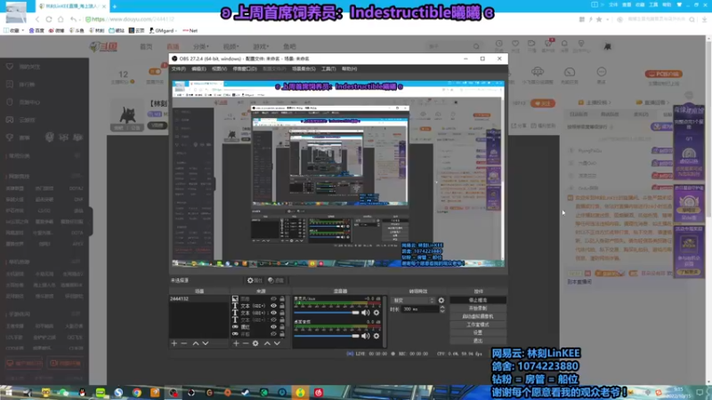712x400 pixels.
Task: Open the OBS 场景集合(S) menu
Action: point(303,69)
